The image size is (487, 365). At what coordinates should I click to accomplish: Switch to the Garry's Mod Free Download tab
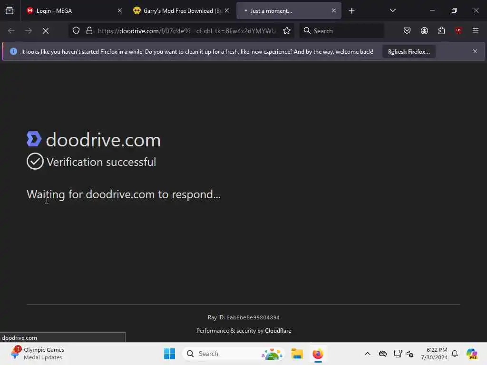pos(181,10)
